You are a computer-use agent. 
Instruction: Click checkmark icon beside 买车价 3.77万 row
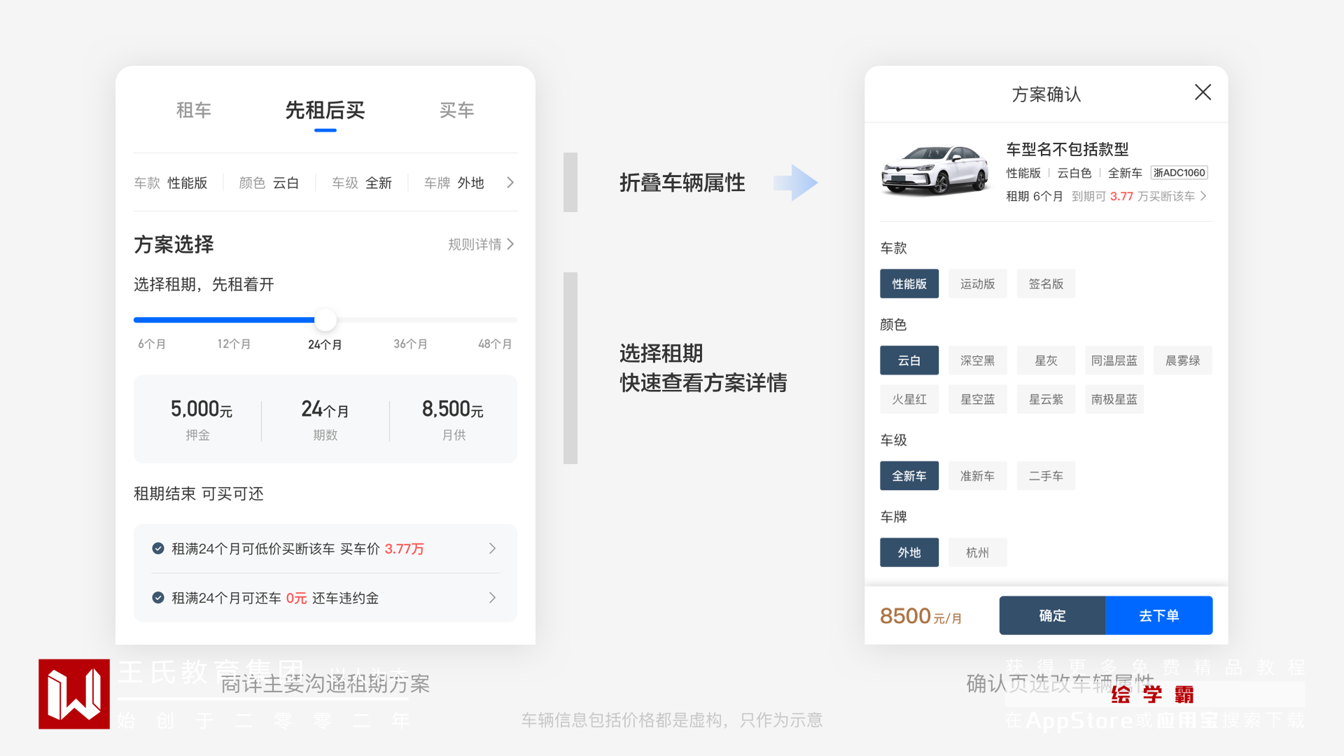tap(158, 549)
